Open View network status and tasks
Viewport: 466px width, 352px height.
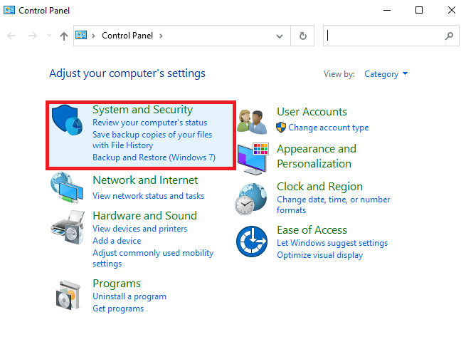tap(148, 196)
